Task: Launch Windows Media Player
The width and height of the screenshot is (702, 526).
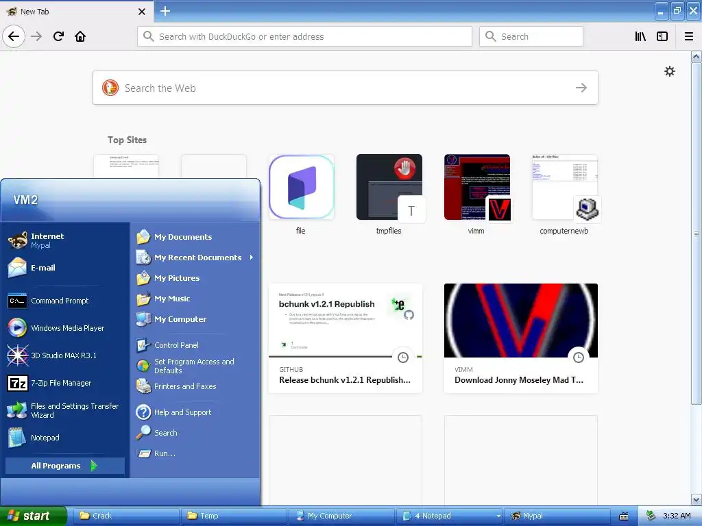Action: coord(65,328)
